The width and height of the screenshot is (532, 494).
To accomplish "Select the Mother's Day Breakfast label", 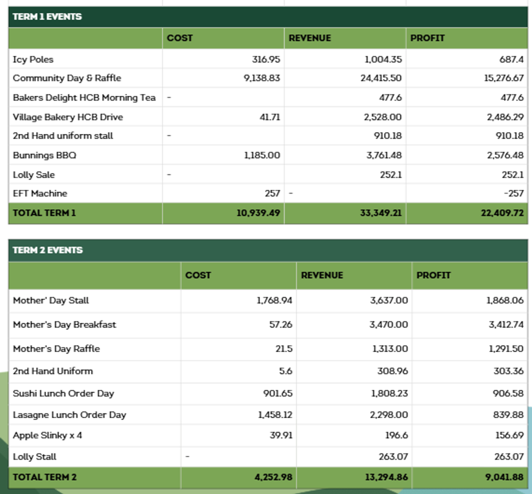I will pyautogui.click(x=64, y=325).
